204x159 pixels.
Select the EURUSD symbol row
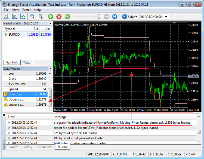click(27, 35)
